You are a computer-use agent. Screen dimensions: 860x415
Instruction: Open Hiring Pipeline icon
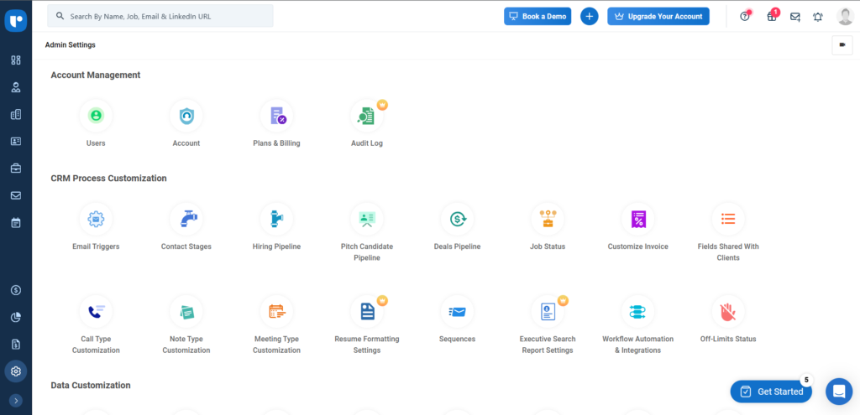pos(276,219)
